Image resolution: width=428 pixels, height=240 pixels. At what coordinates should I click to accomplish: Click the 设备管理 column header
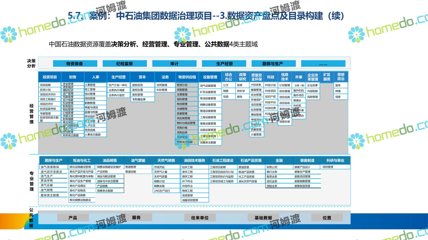coord(210,77)
